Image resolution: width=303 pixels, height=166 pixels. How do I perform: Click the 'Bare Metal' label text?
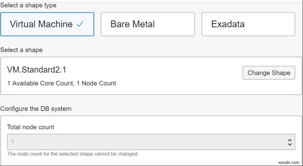tap(132, 24)
